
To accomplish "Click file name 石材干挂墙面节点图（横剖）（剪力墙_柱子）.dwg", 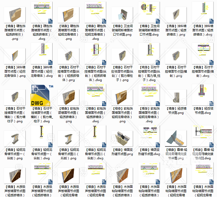I will [42, 115].
